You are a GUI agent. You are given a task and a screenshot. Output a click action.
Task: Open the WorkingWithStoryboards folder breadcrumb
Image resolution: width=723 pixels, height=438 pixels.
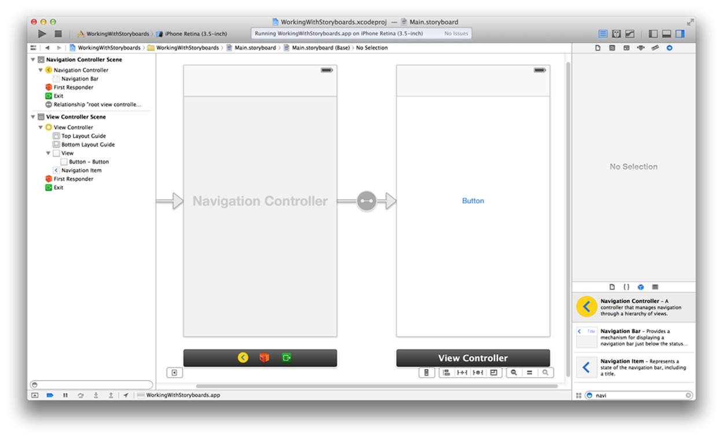click(x=183, y=48)
